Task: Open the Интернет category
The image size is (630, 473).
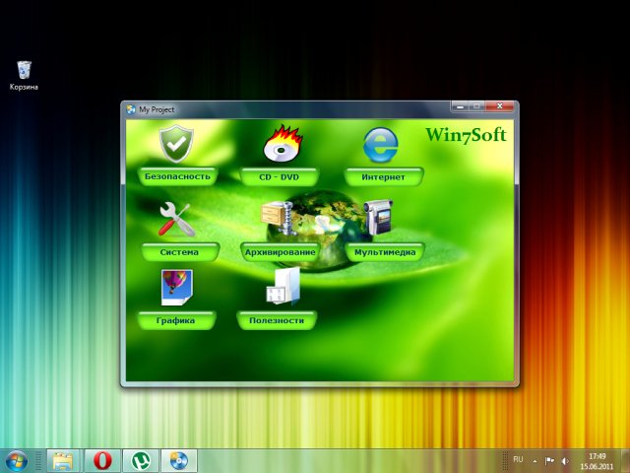Action: click(x=384, y=177)
